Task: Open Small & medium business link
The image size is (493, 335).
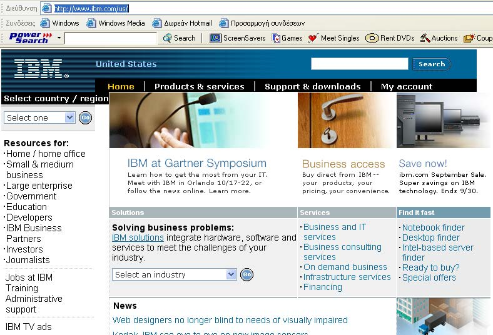Action: 39,169
